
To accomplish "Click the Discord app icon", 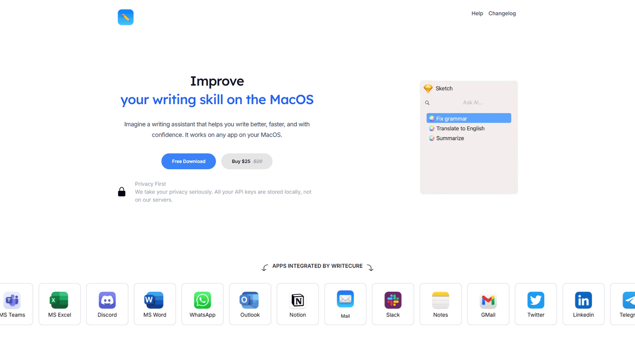I will (x=107, y=301).
